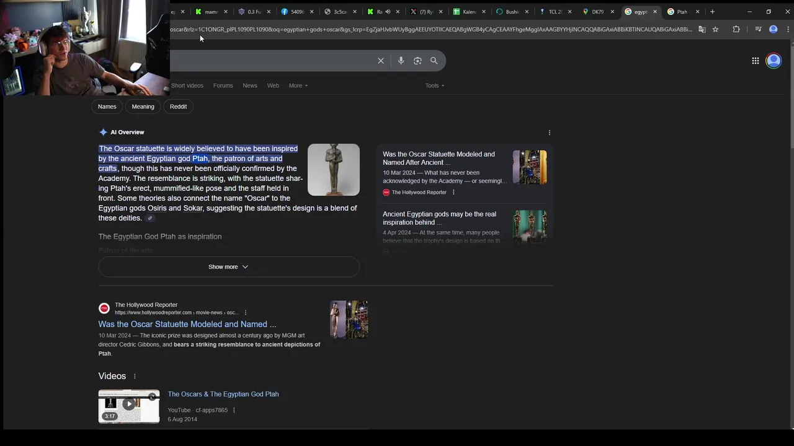Open 'The Oscars & The Egyptian God Ptah' video link

pyautogui.click(x=223, y=394)
